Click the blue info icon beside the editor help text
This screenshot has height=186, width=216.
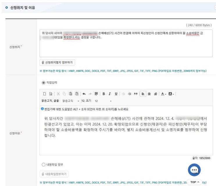click(42, 109)
